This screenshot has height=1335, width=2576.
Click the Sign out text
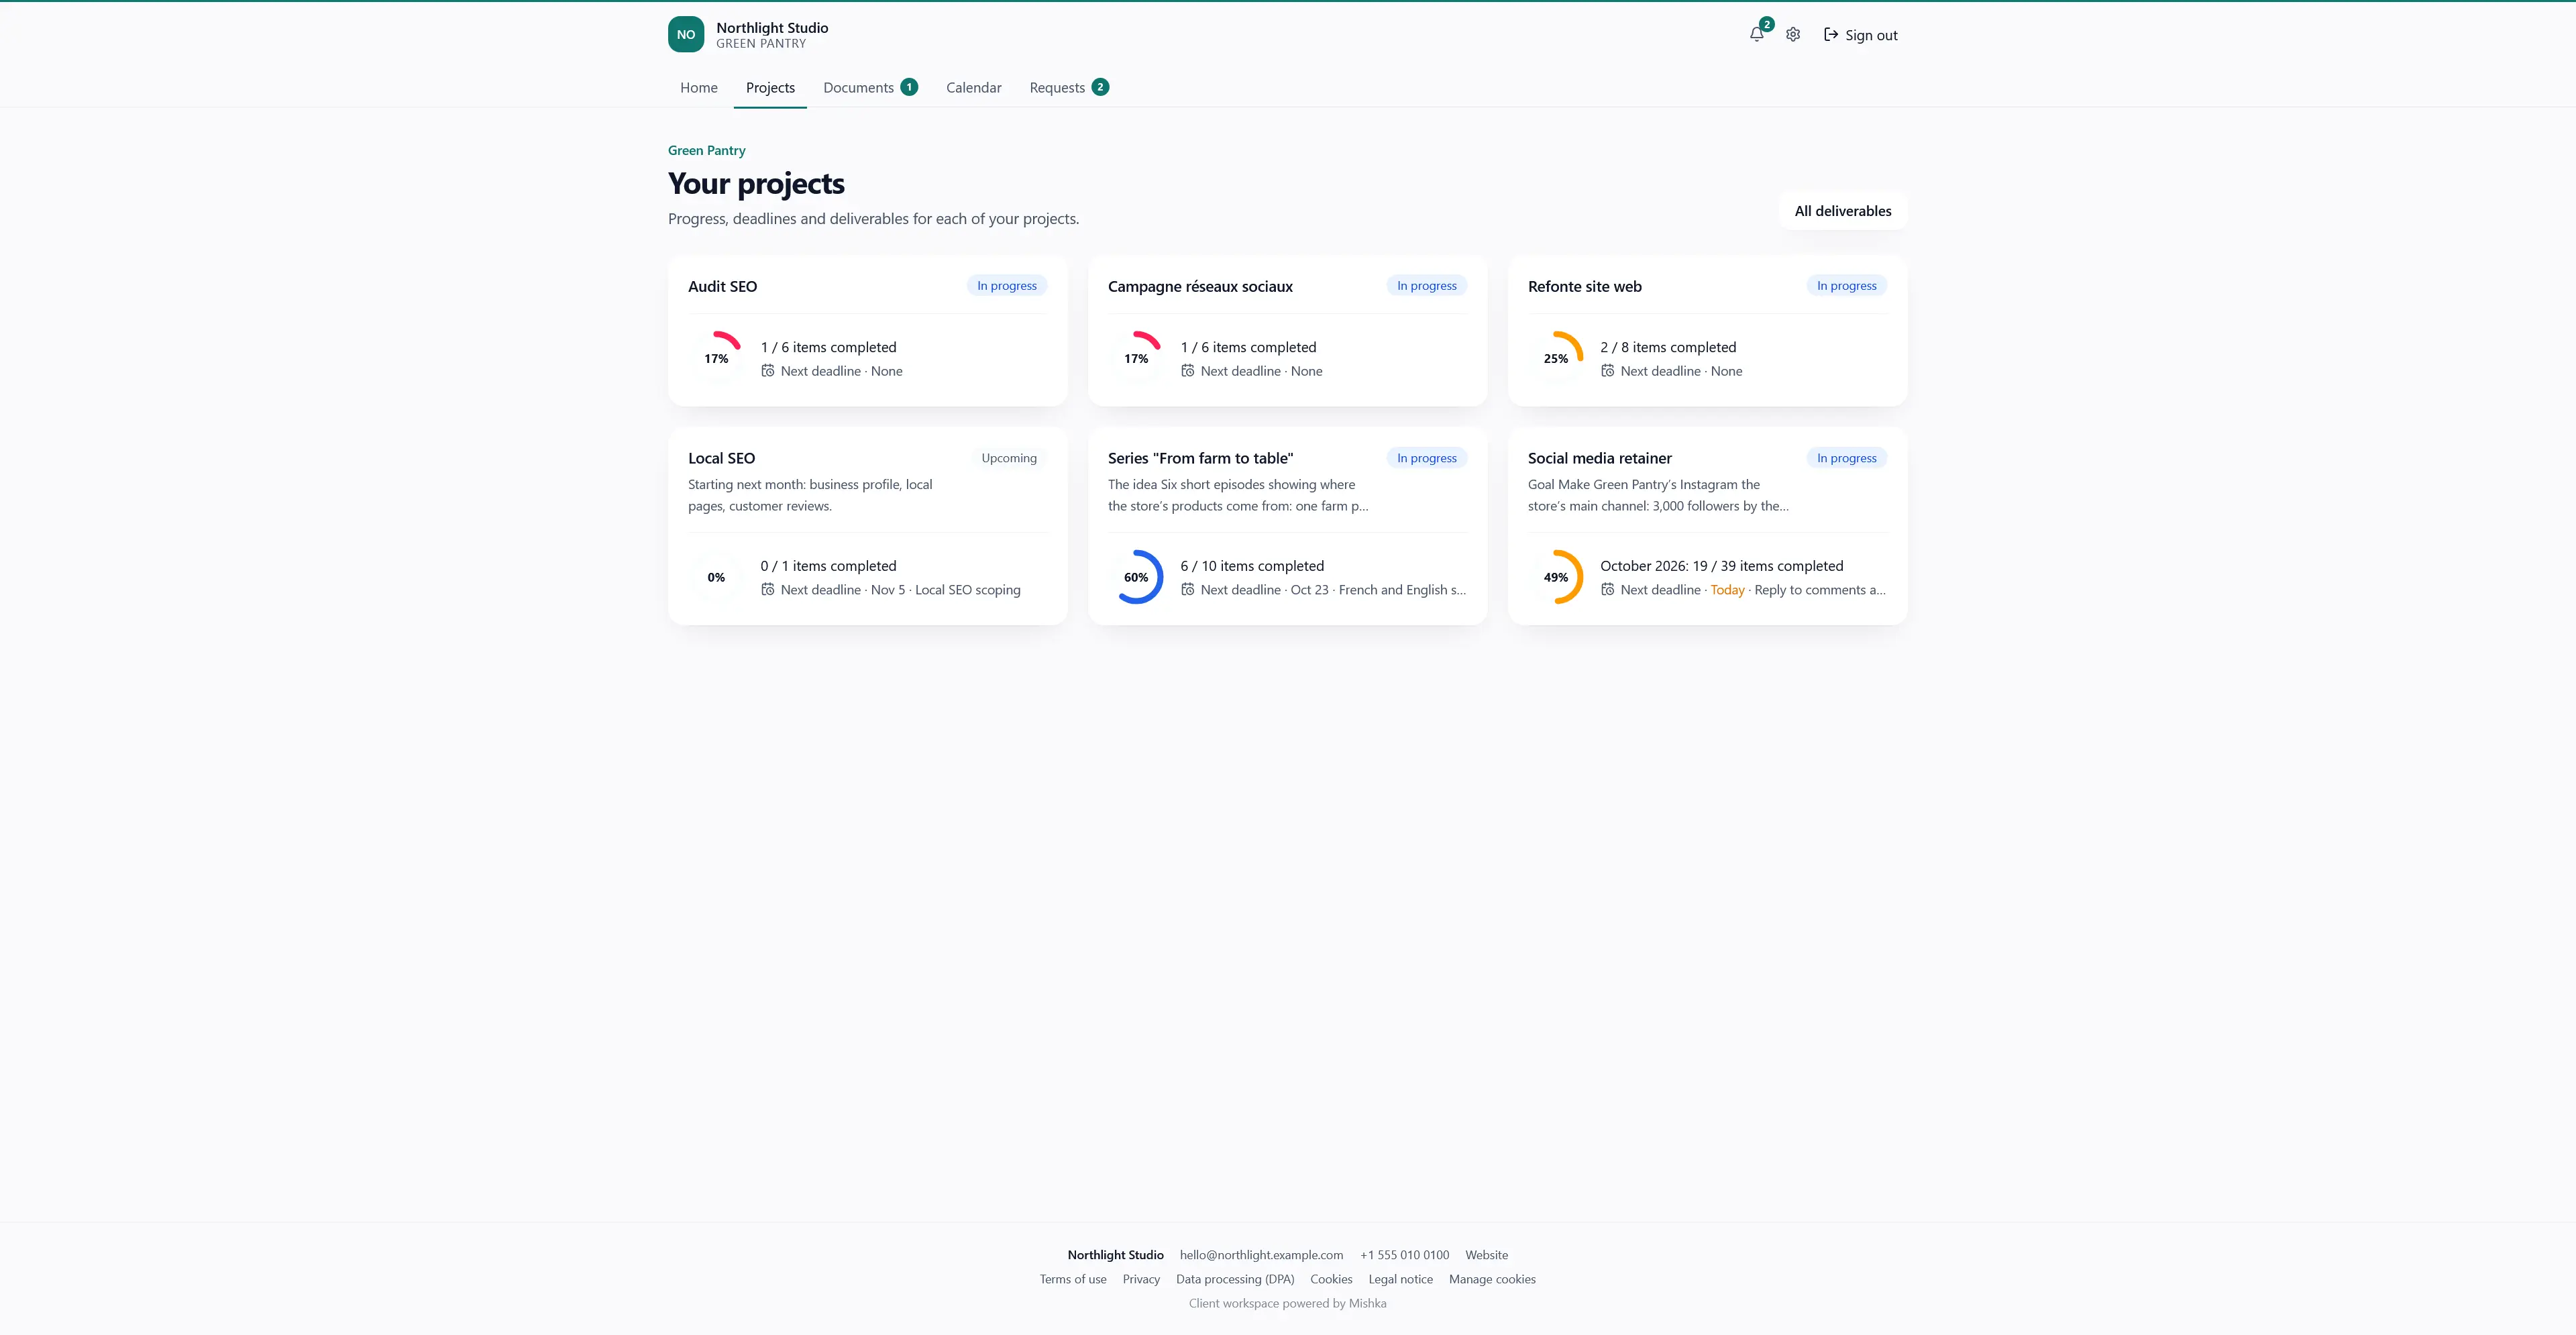[x=1871, y=35]
